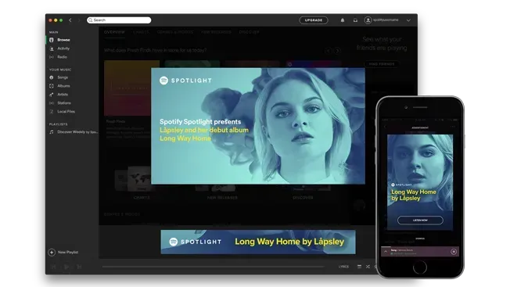Toggle the play queue icon
This screenshot has height=287, width=510.
359,267
